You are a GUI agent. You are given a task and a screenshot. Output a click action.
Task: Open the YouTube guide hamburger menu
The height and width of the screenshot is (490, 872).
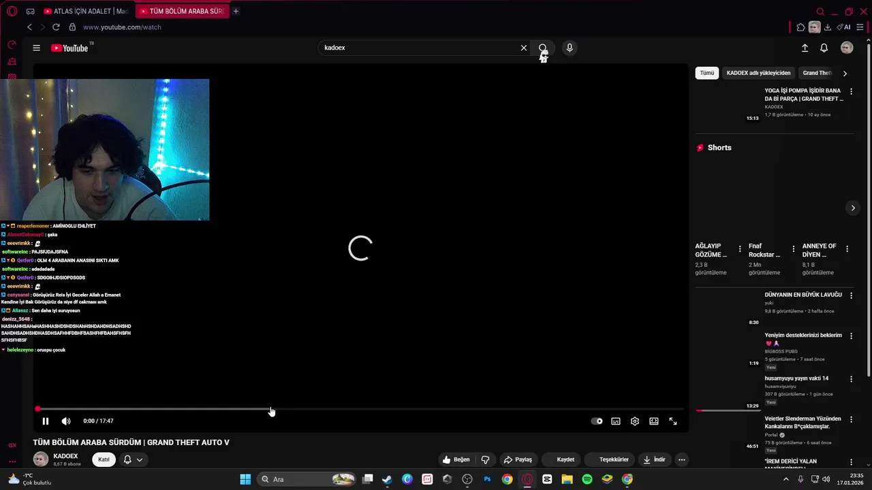pyautogui.click(x=36, y=48)
